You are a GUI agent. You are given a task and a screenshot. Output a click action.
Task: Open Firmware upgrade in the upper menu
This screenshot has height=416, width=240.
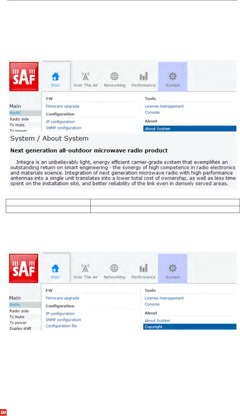coord(63,106)
